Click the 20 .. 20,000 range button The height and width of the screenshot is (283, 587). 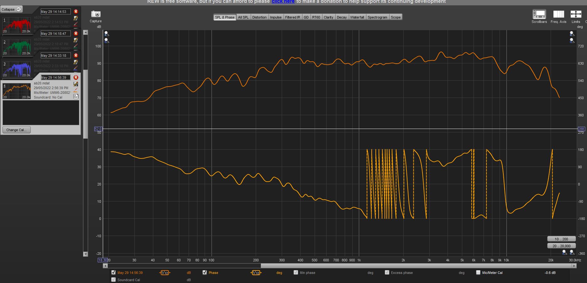(561, 246)
